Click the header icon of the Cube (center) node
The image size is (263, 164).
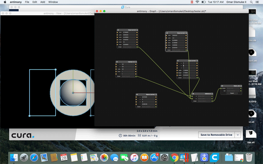197,61
